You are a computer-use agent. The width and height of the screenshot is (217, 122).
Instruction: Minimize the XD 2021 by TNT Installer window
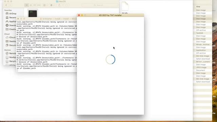(82, 15)
